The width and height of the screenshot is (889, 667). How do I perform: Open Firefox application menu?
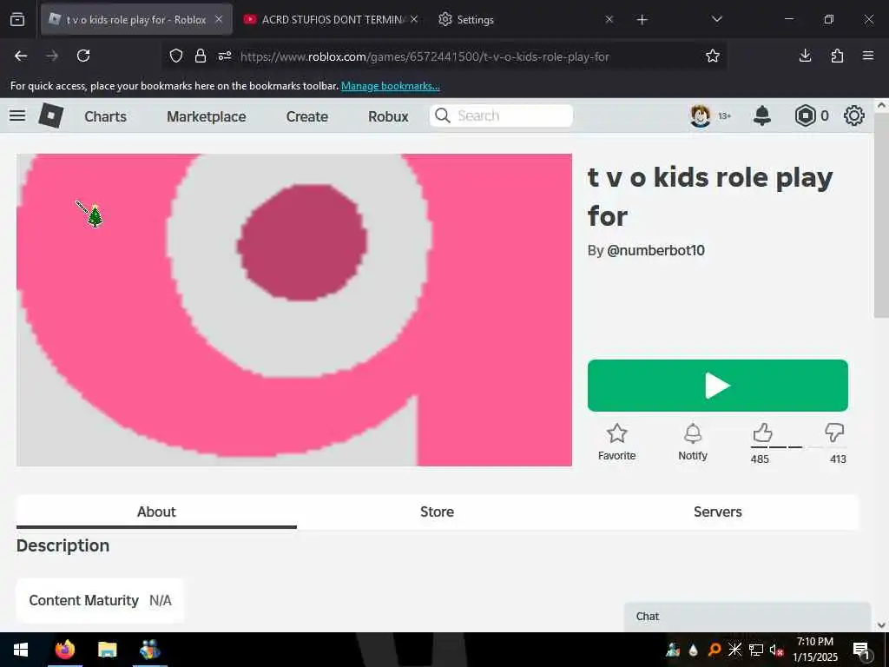coord(868,56)
